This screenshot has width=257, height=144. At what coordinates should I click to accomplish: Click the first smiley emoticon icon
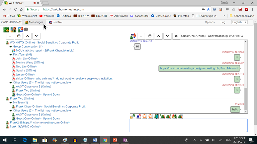(x=145, y=116)
